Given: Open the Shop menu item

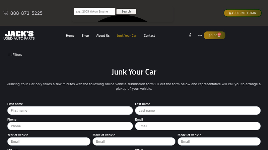Looking at the screenshot, I should coord(85,36).
